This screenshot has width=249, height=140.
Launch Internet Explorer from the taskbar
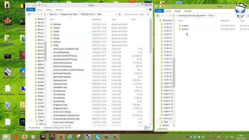point(70,137)
